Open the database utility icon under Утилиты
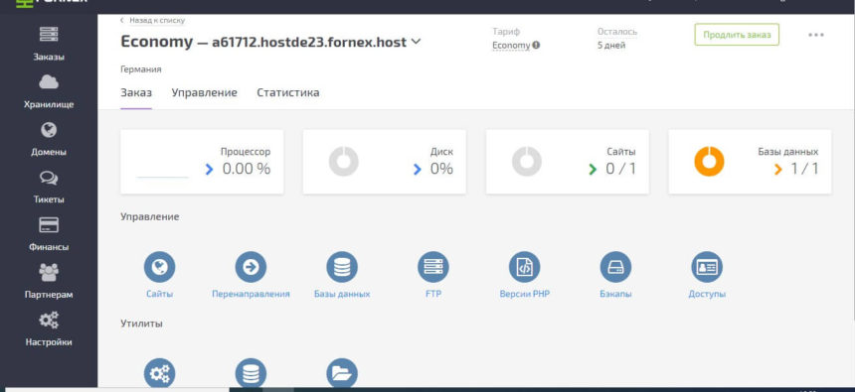Image resolution: width=855 pixels, height=392 pixels. click(251, 373)
